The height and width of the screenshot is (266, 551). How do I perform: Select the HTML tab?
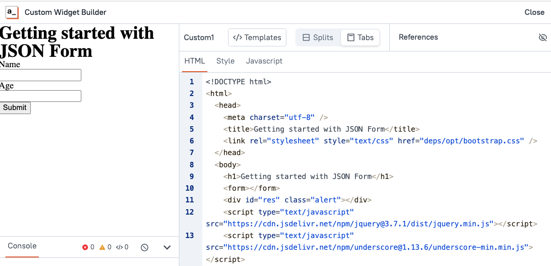195,61
